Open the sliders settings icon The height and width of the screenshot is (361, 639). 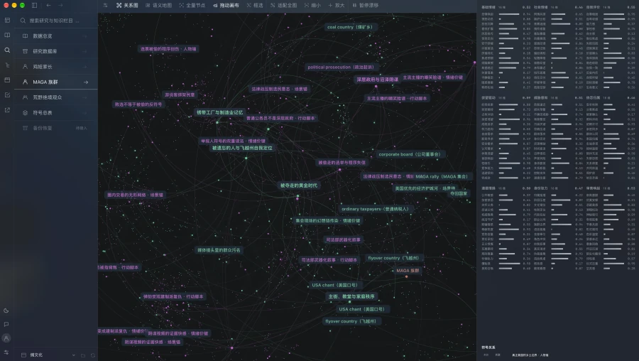pyautogui.click(x=6, y=352)
